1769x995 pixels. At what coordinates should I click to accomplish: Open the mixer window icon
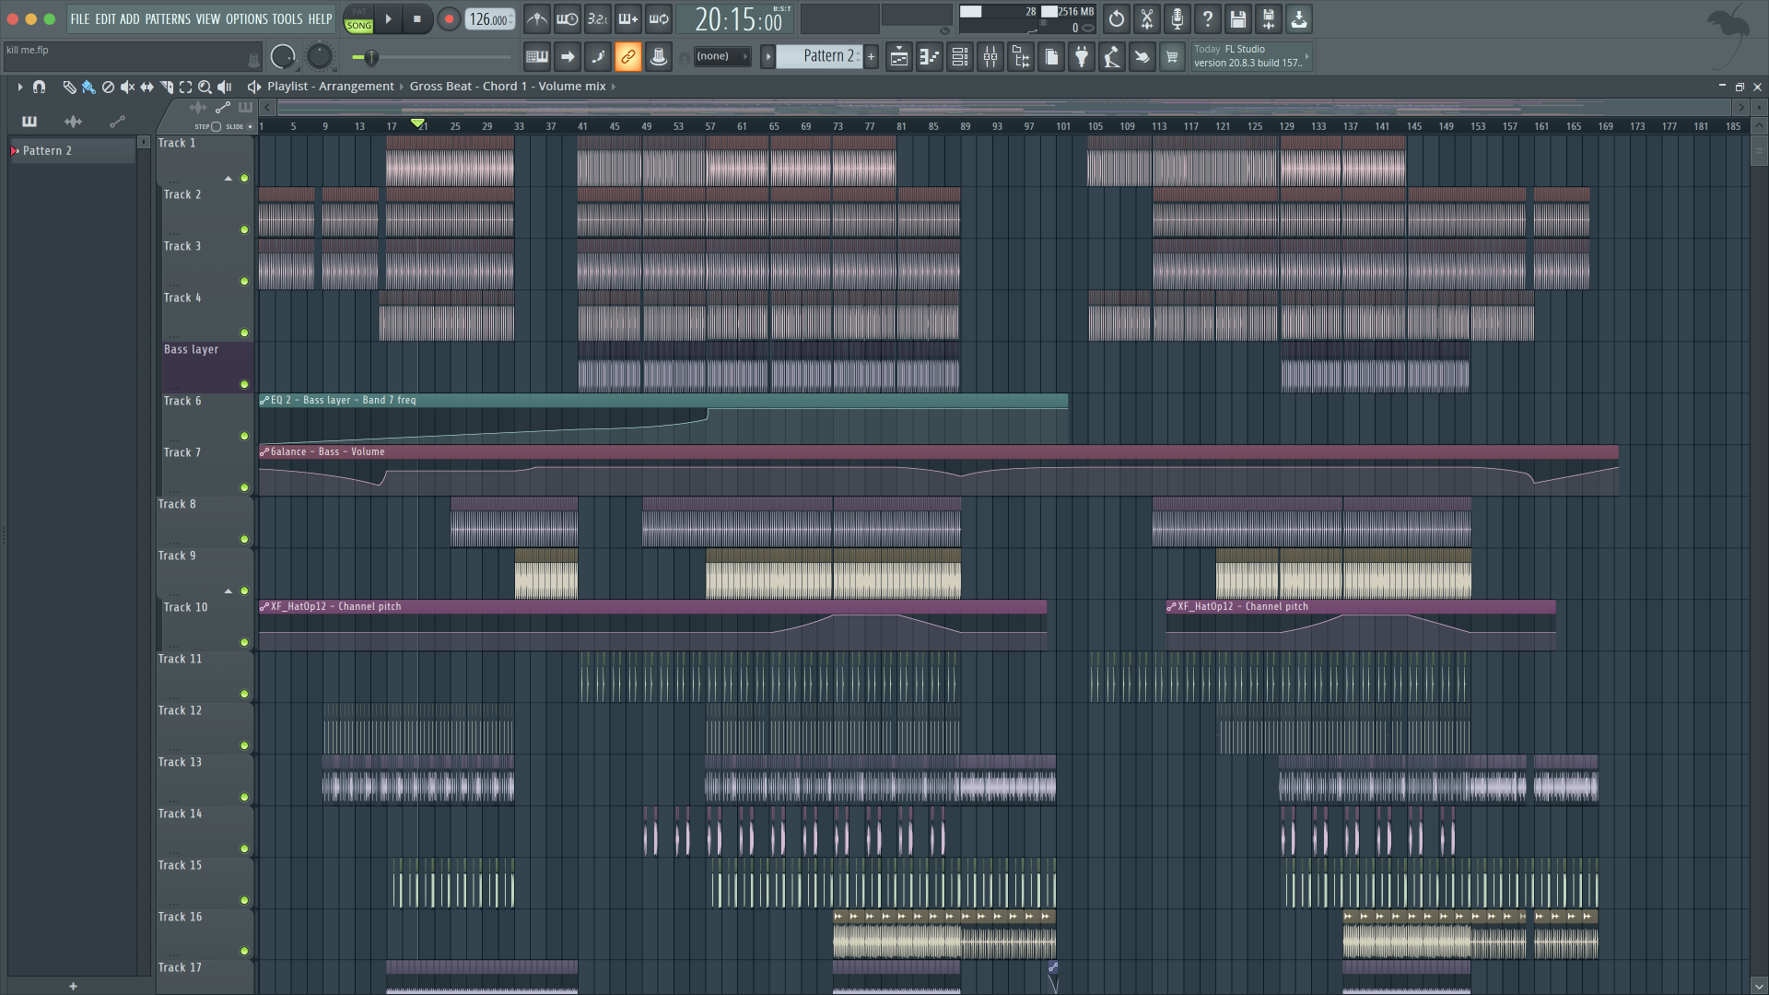pyautogui.click(x=990, y=57)
